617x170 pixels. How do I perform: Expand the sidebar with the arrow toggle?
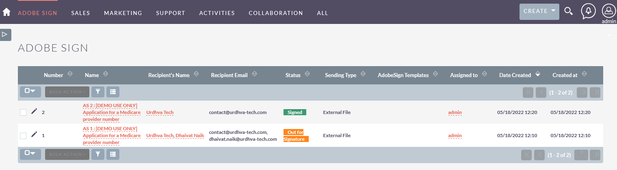[6, 34]
